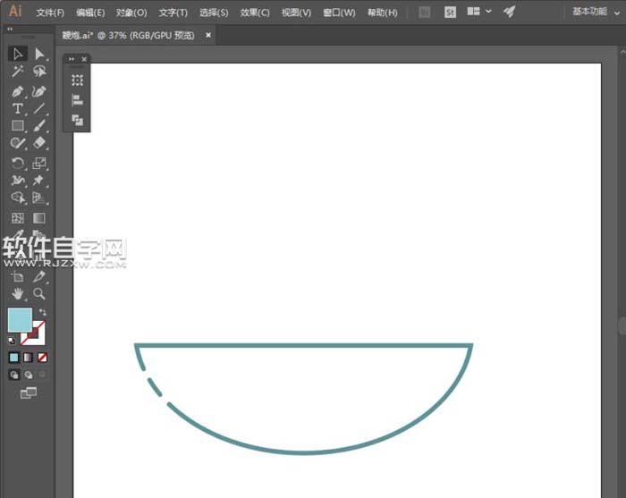Screen dimensions: 626x498
Task: Select the Type tool
Action: pos(18,109)
